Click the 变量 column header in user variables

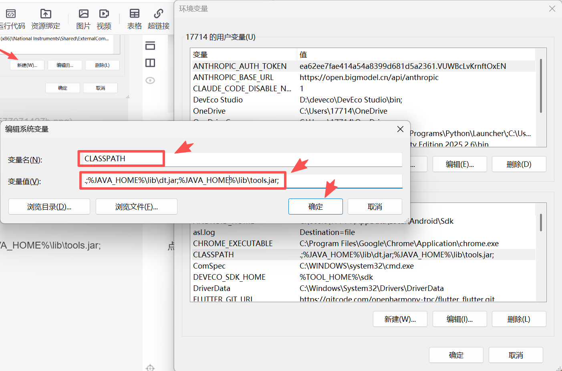click(244, 54)
